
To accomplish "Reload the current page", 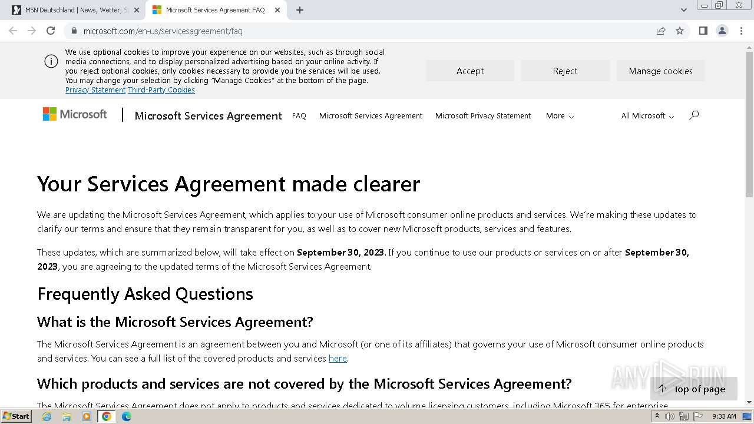I will coord(51,31).
